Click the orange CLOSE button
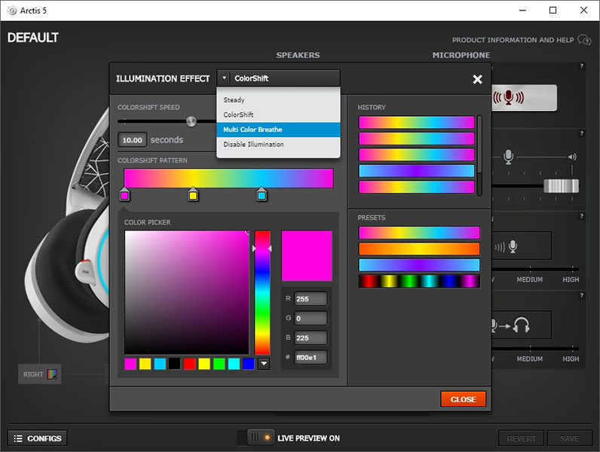Viewport: 600px width, 452px height. coord(463,399)
